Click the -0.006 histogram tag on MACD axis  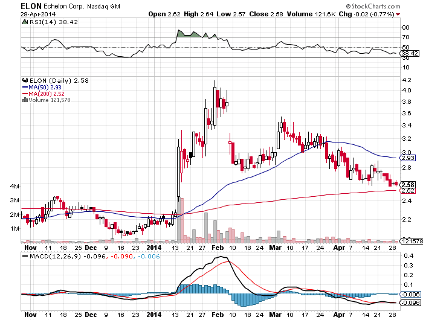point(411,294)
